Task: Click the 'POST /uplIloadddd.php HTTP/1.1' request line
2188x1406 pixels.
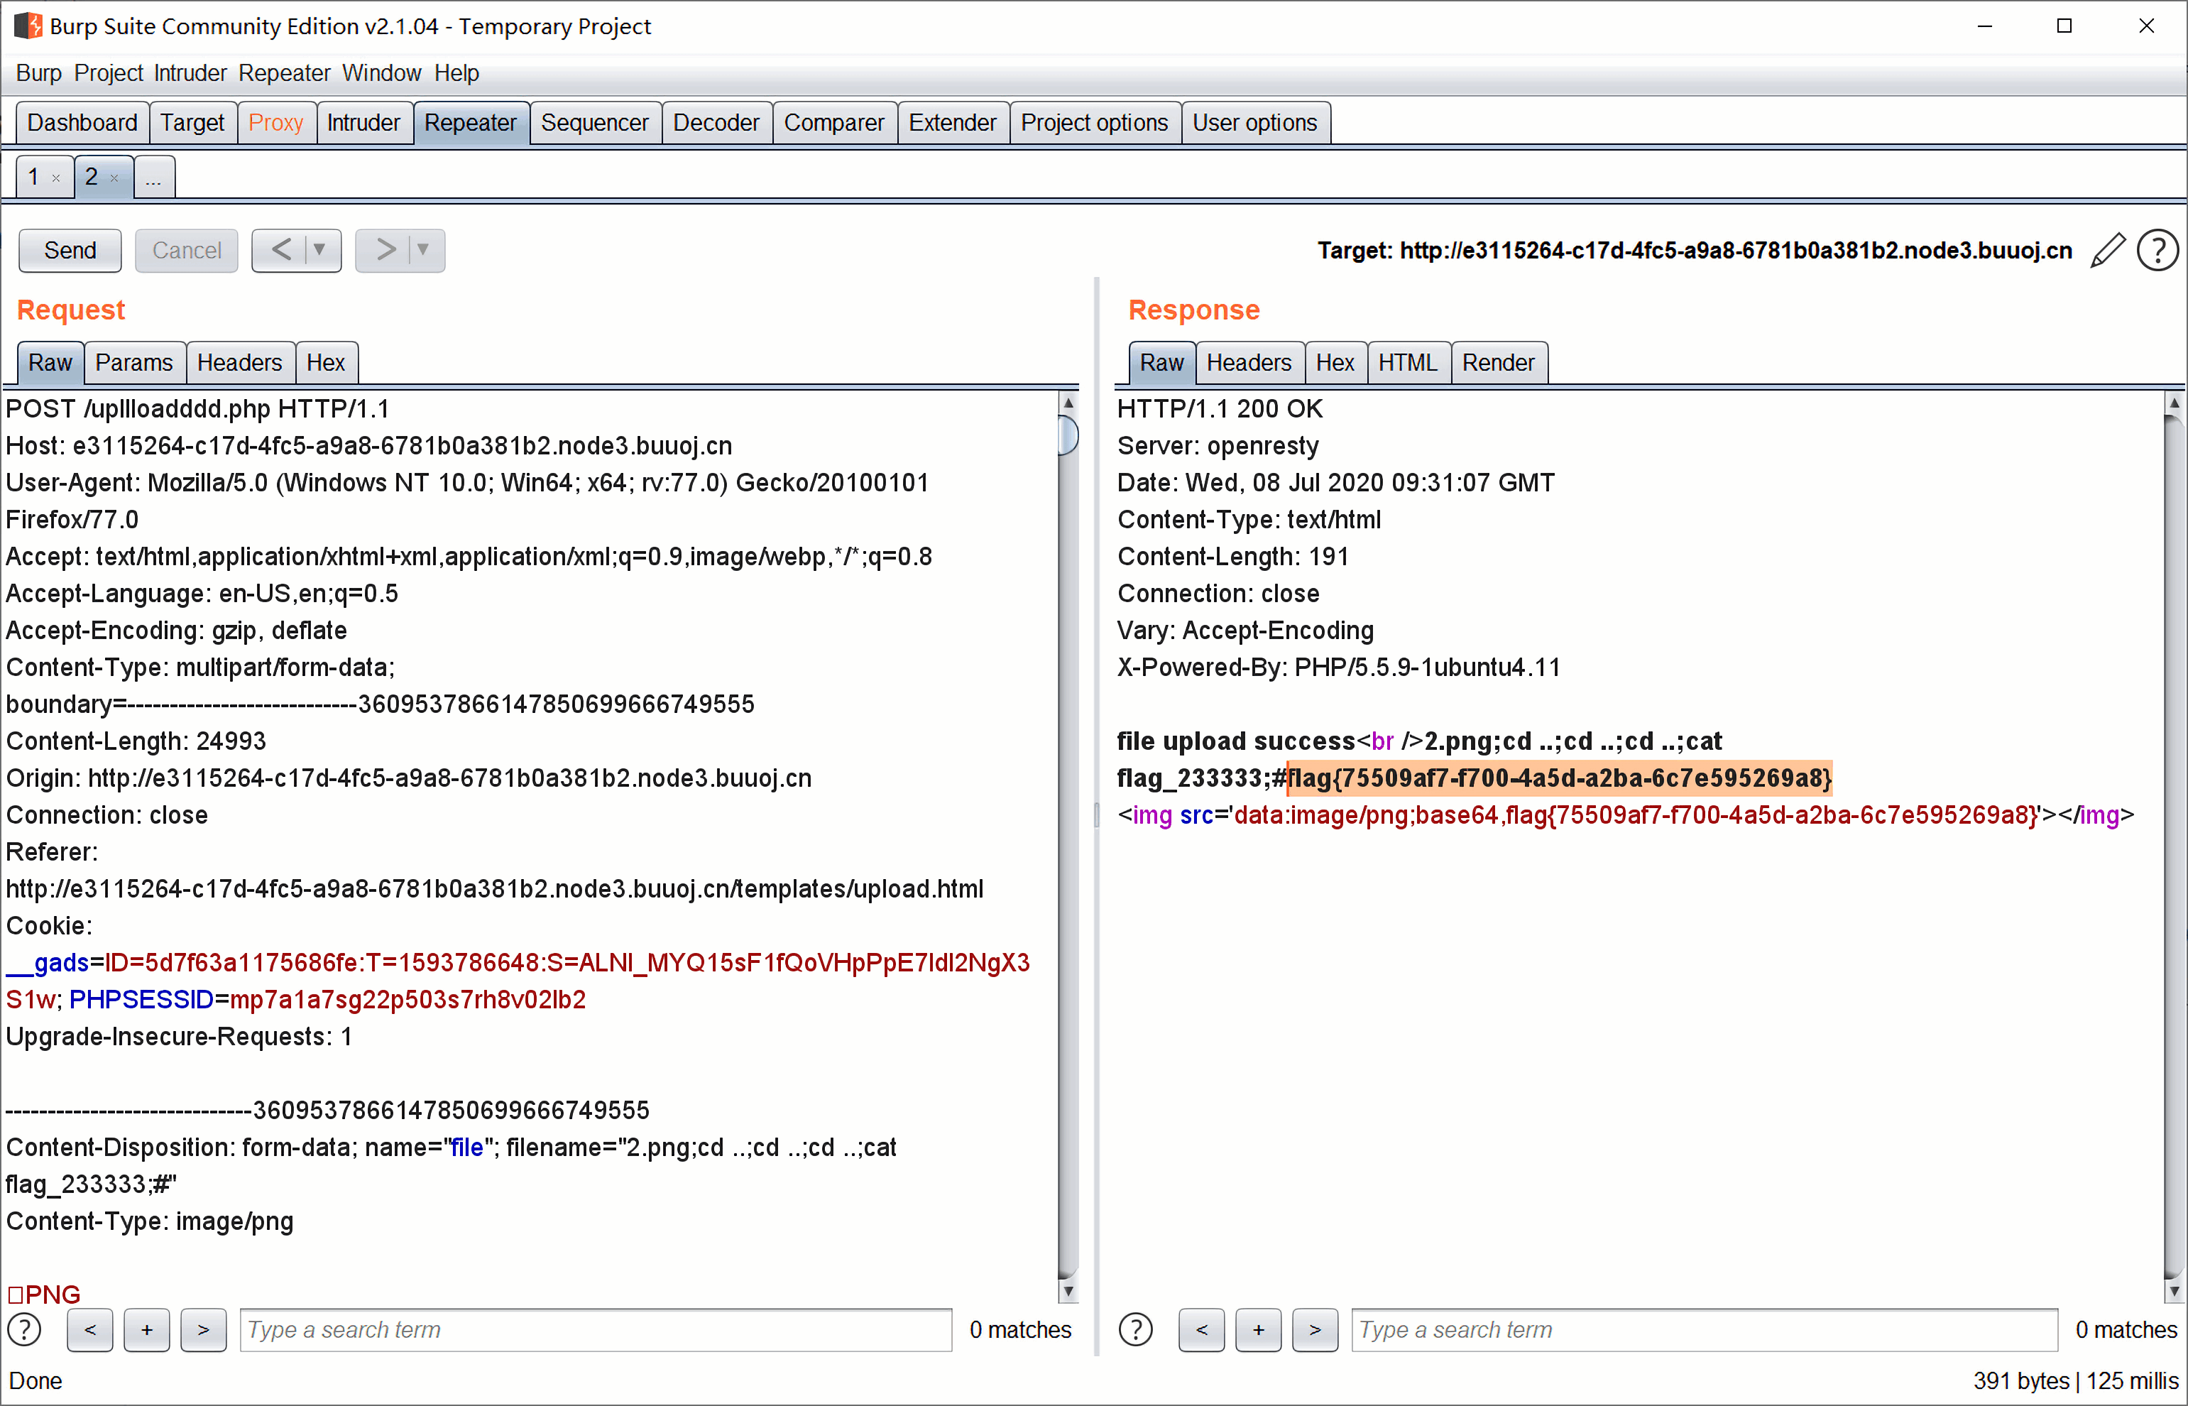Action: click(198, 409)
